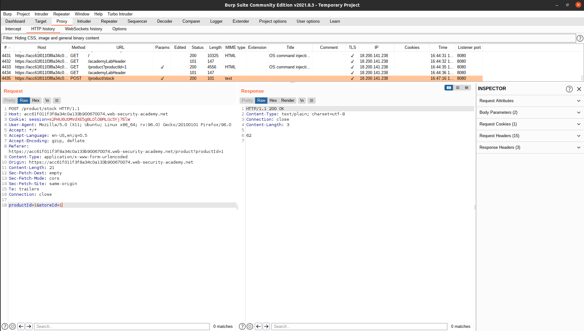Select Hex view in Request pane
Image resolution: width=584 pixels, height=331 pixels.
[x=36, y=101]
